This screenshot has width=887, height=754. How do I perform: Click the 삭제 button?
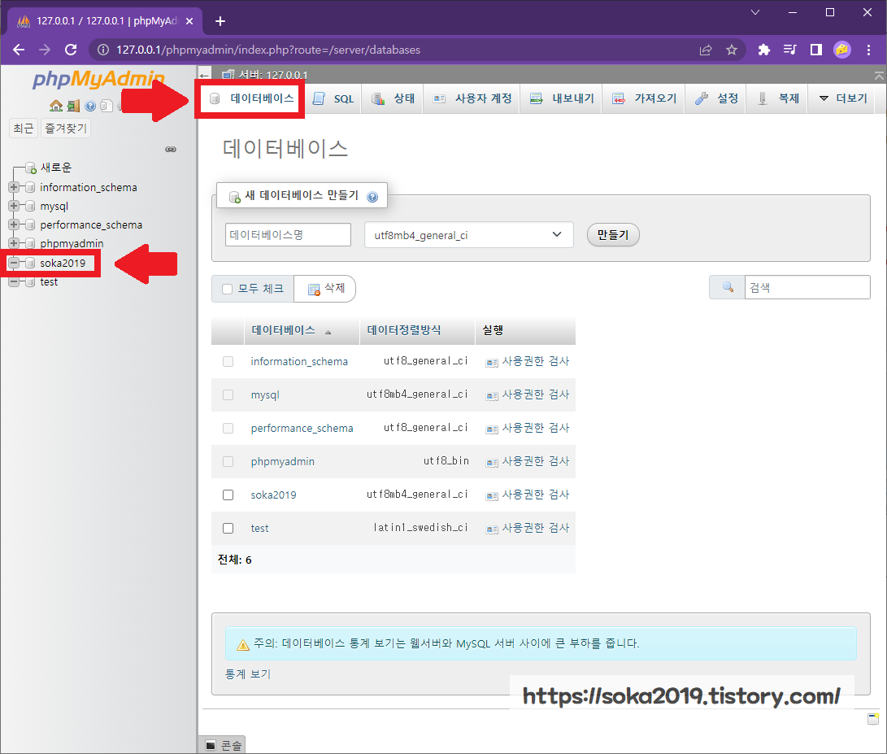325,289
